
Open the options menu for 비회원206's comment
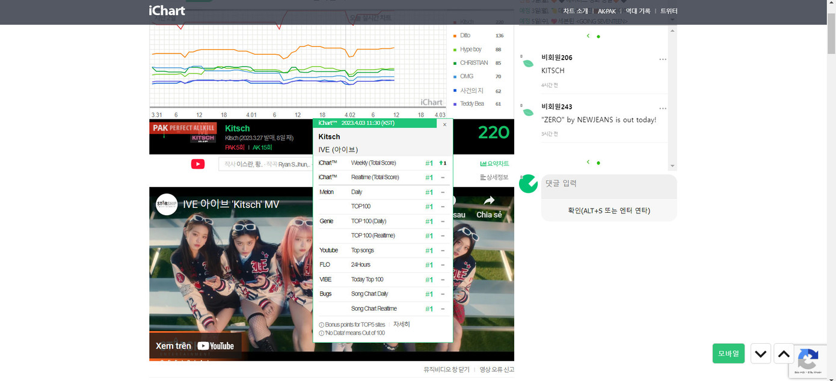click(x=662, y=59)
